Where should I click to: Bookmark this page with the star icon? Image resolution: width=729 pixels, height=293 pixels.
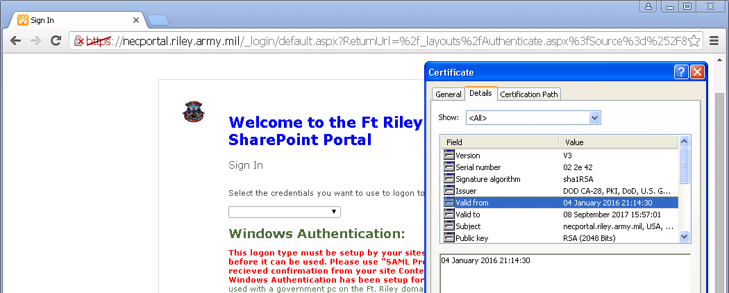click(694, 41)
